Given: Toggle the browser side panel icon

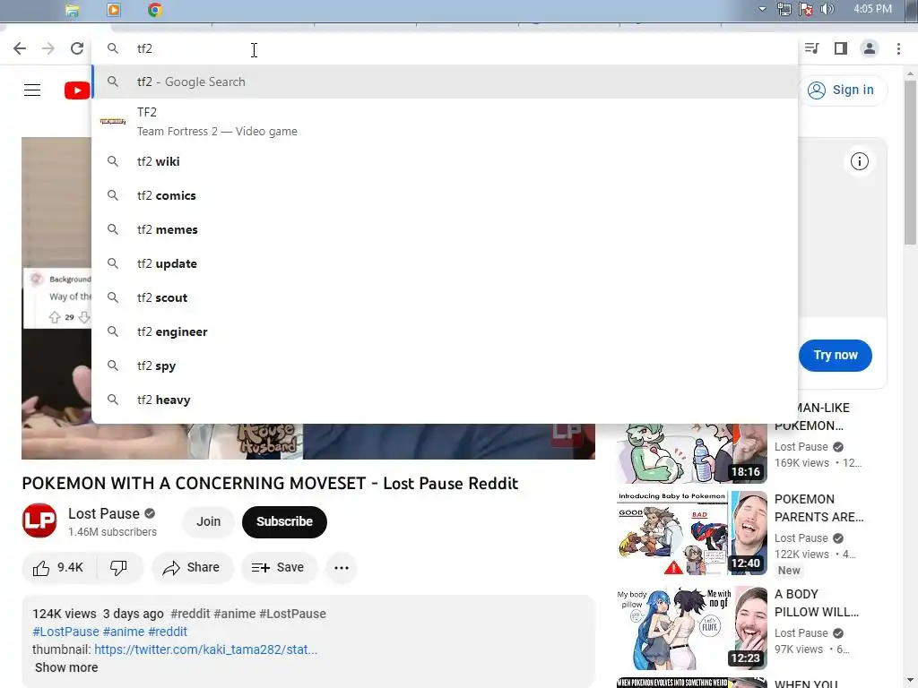Looking at the screenshot, I should click(x=841, y=48).
